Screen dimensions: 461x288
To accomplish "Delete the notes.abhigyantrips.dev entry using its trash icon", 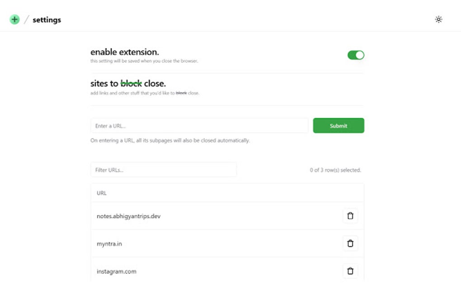I will tap(350, 216).
